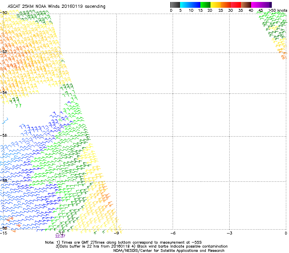Pick the red 30-35 knots legend segment
289x253 pixels.
click(236, 5)
